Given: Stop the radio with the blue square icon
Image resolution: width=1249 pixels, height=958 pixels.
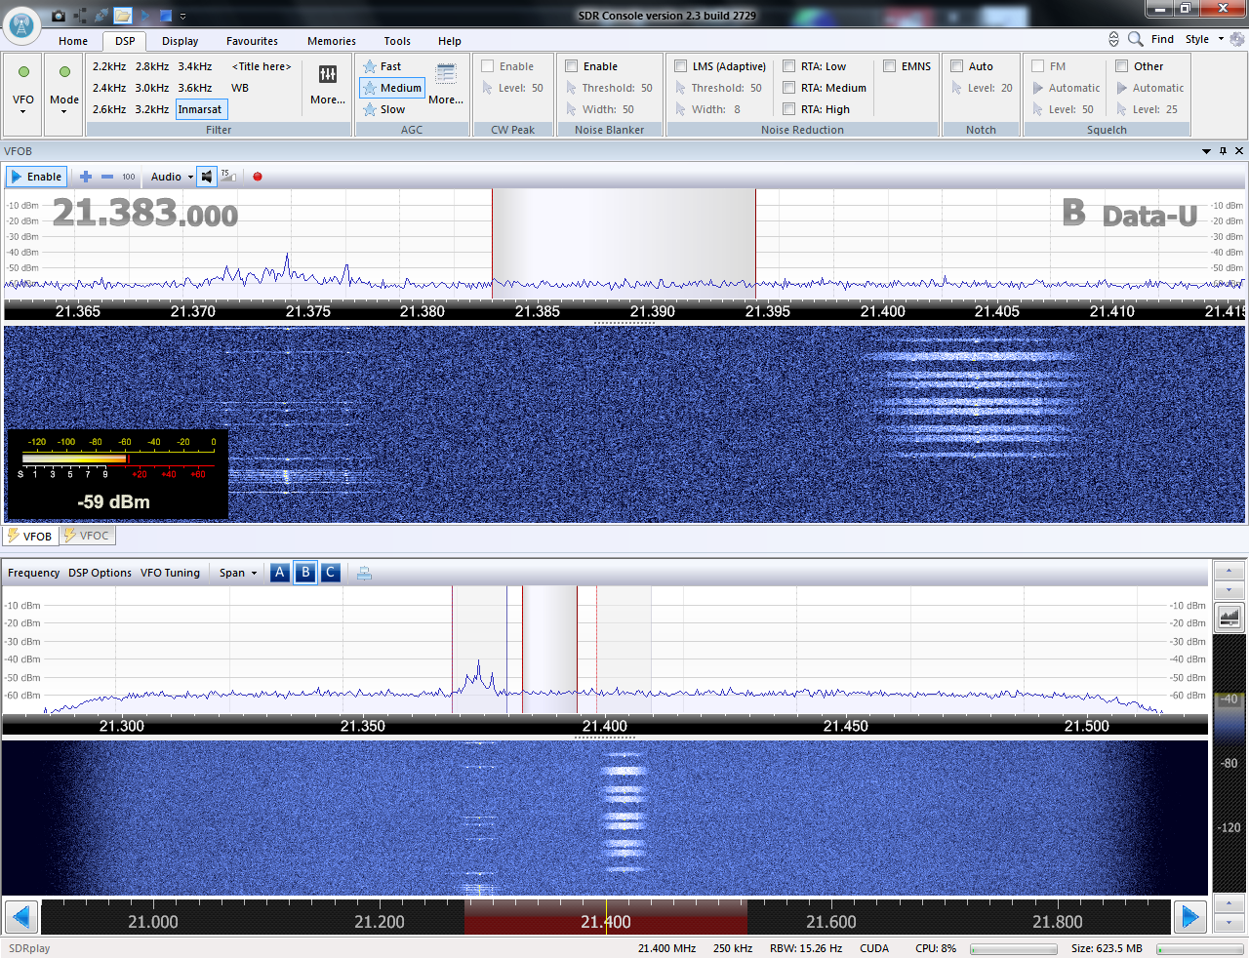Looking at the screenshot, I should tap(166, 16).
